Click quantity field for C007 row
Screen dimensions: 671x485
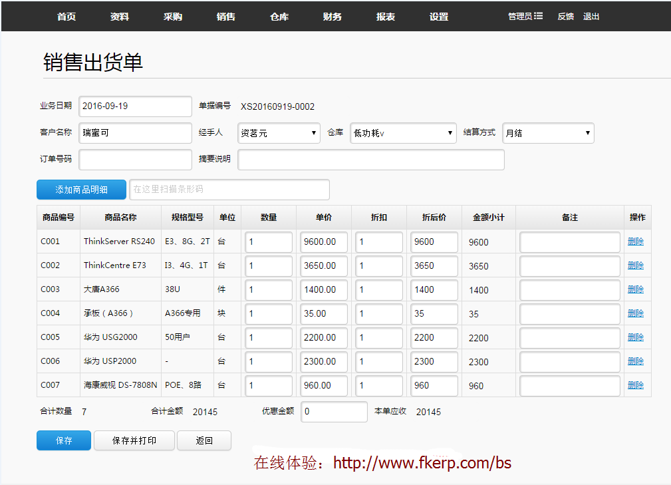(269, 386)
